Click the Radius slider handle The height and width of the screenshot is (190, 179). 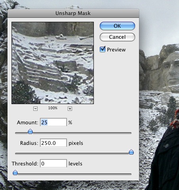131,152
